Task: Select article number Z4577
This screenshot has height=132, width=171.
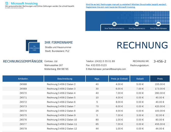Action: click(x=23, y=124)
